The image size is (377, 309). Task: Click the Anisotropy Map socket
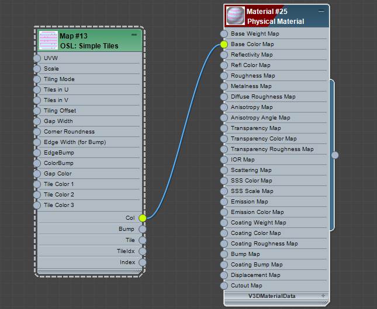coord(224,107)
